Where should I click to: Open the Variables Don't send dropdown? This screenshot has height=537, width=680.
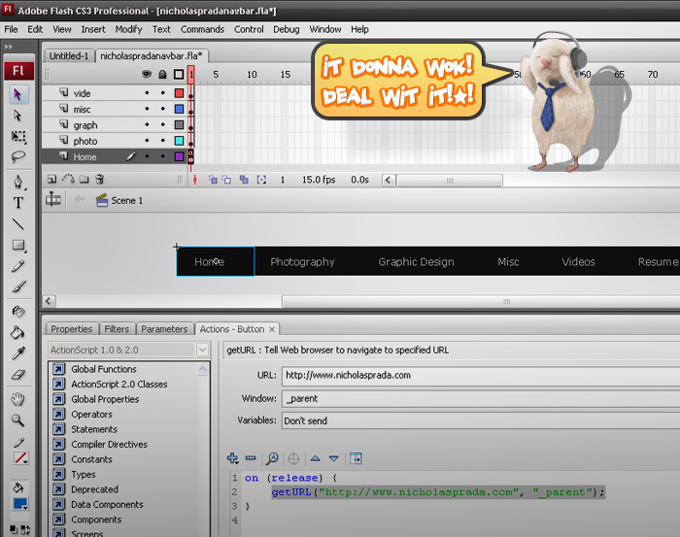(x=481, y=420)
